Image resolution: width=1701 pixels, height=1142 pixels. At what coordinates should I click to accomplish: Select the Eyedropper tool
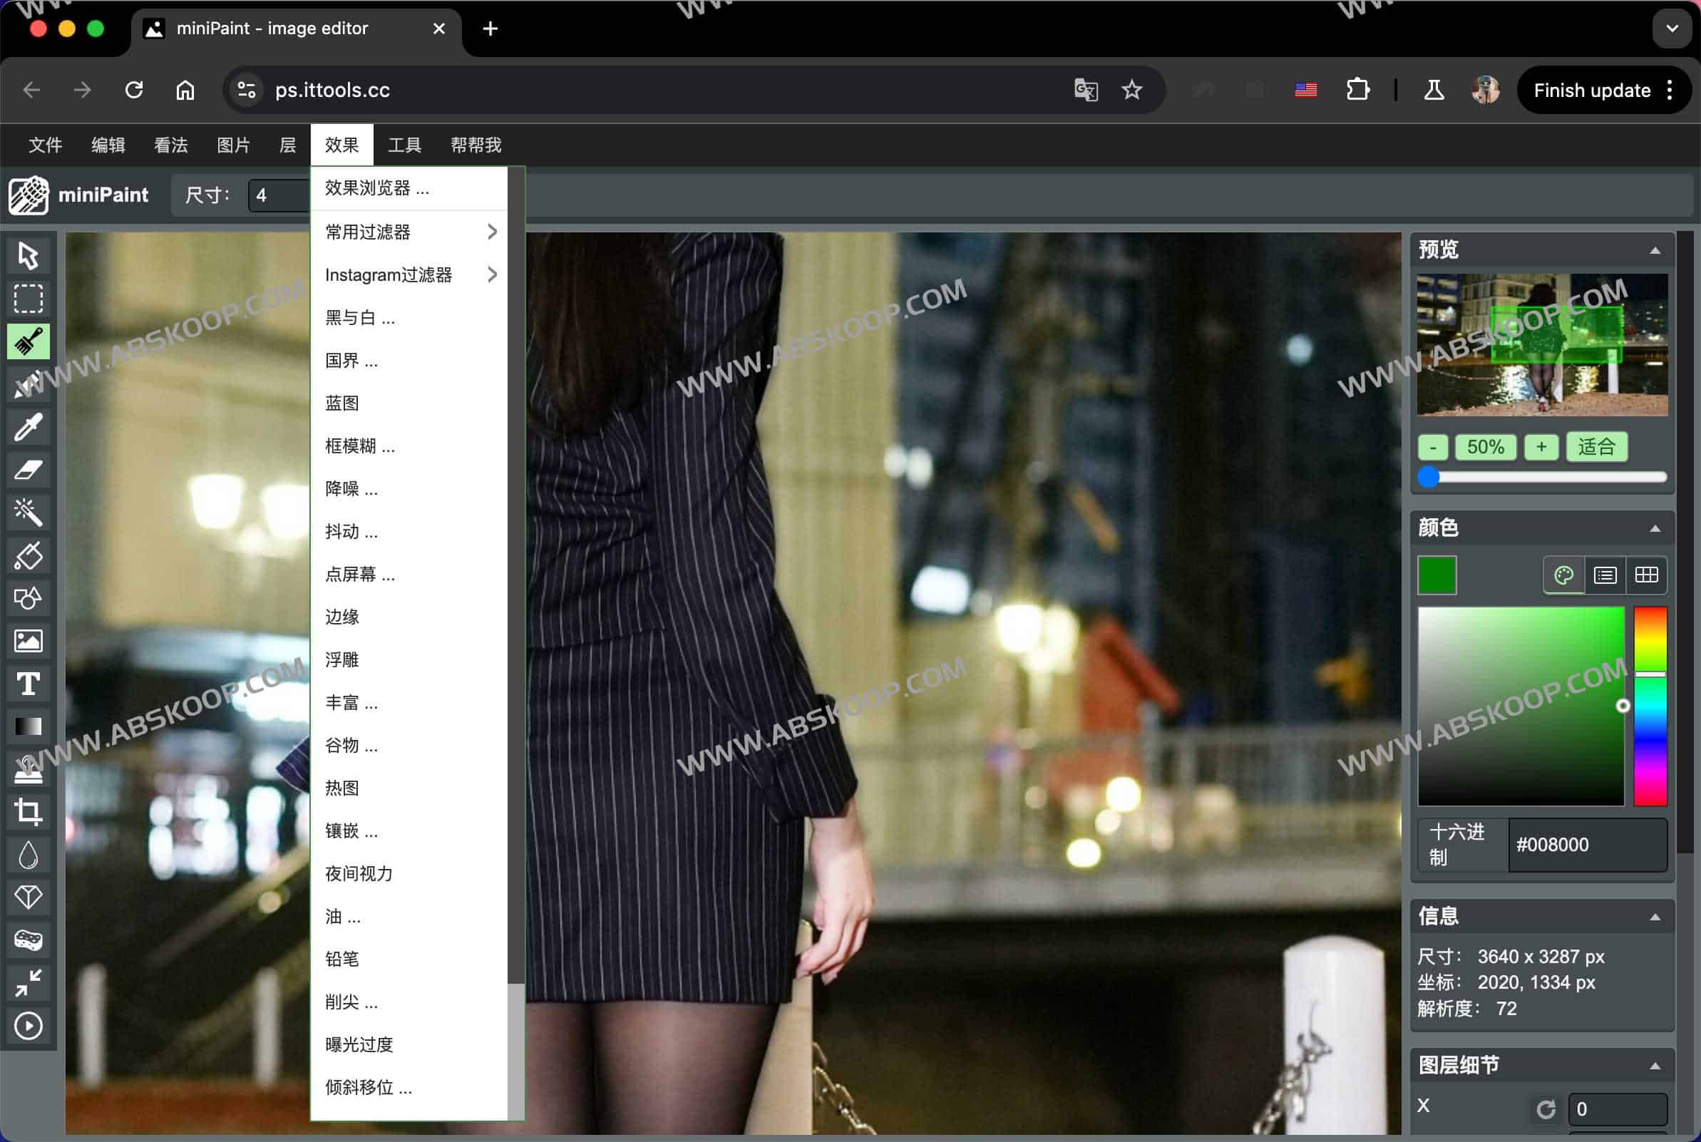click(x=28, y=428)
